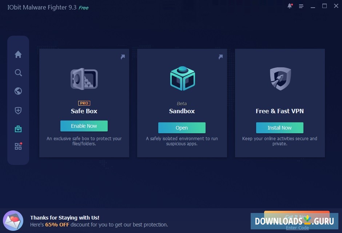This screenshot has height=233, width=342.
Task: Select the Tools briefcase icon in sidebar
Action: coord(18,129)
